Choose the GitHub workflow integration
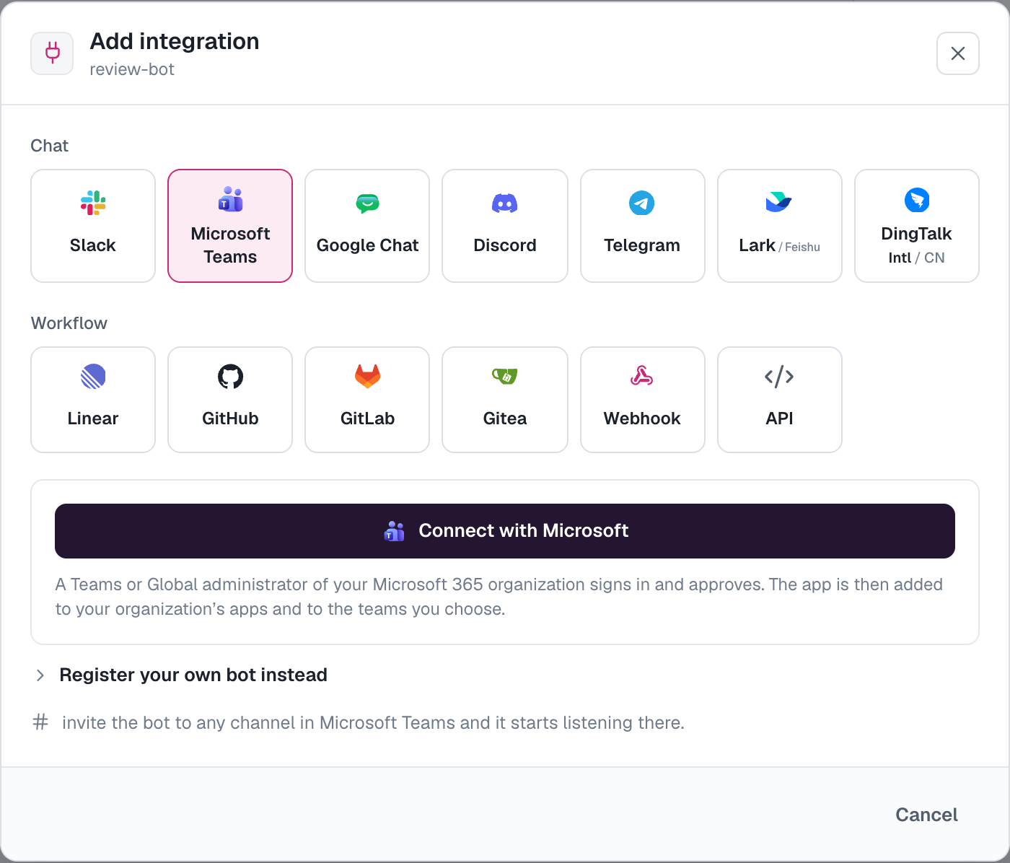Image resolution: width=1010 pixels, height=863 pixels. click(230, 400)
